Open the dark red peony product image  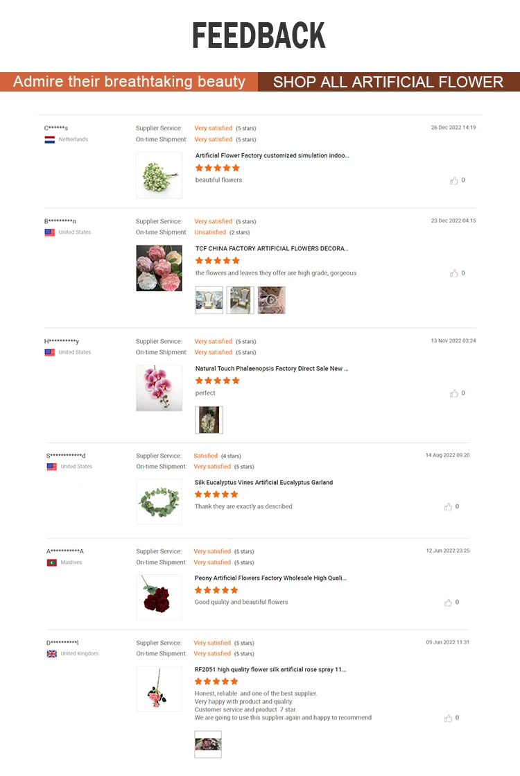pos(159,597)
